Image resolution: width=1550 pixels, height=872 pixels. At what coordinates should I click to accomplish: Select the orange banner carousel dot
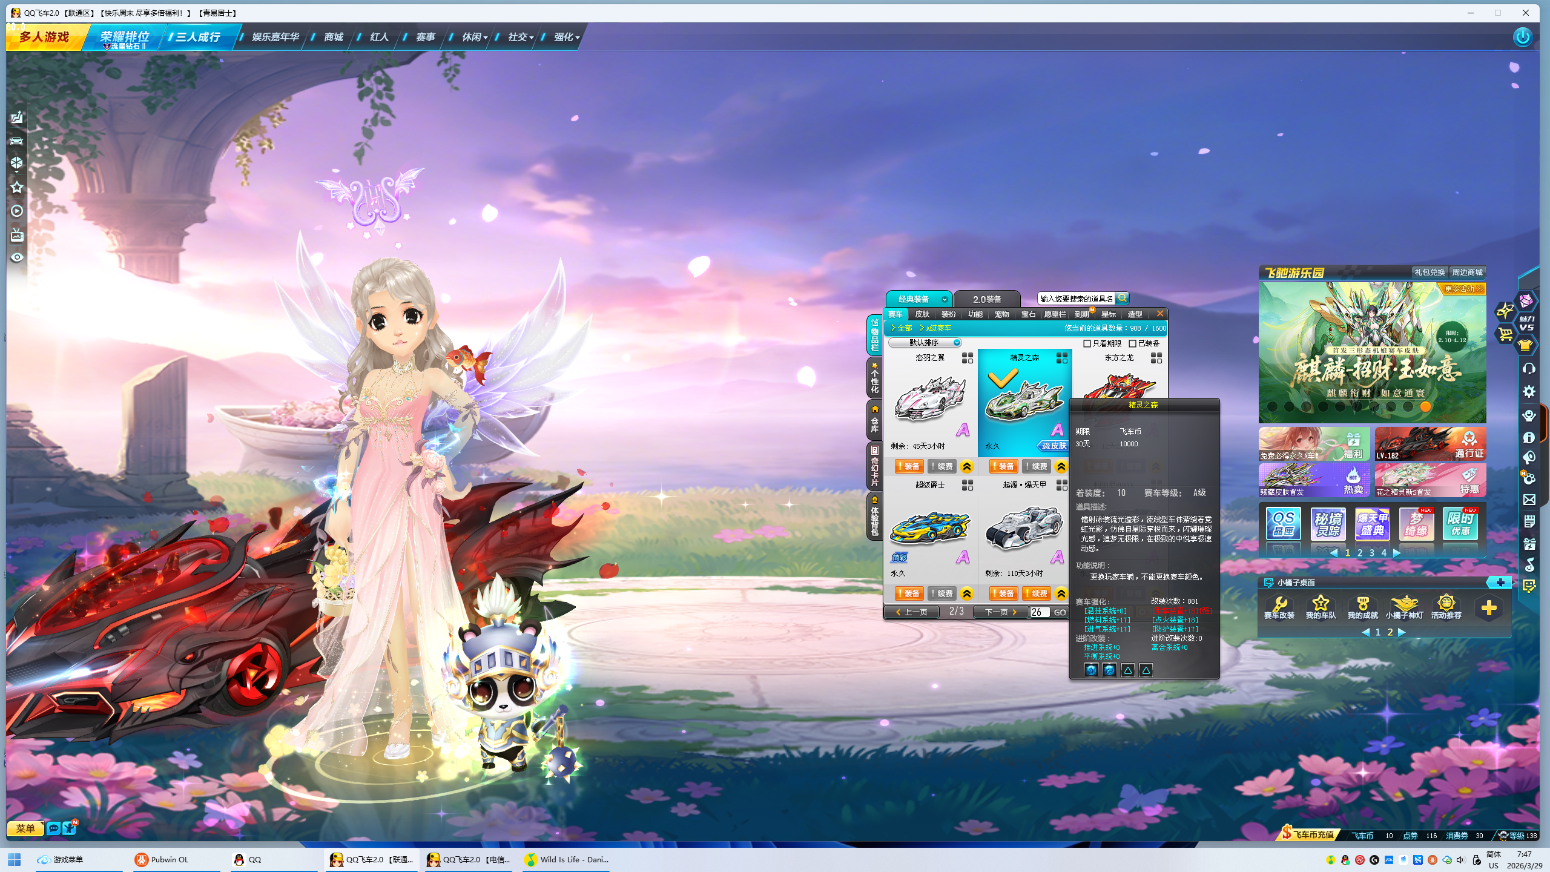pos(1425,407)
